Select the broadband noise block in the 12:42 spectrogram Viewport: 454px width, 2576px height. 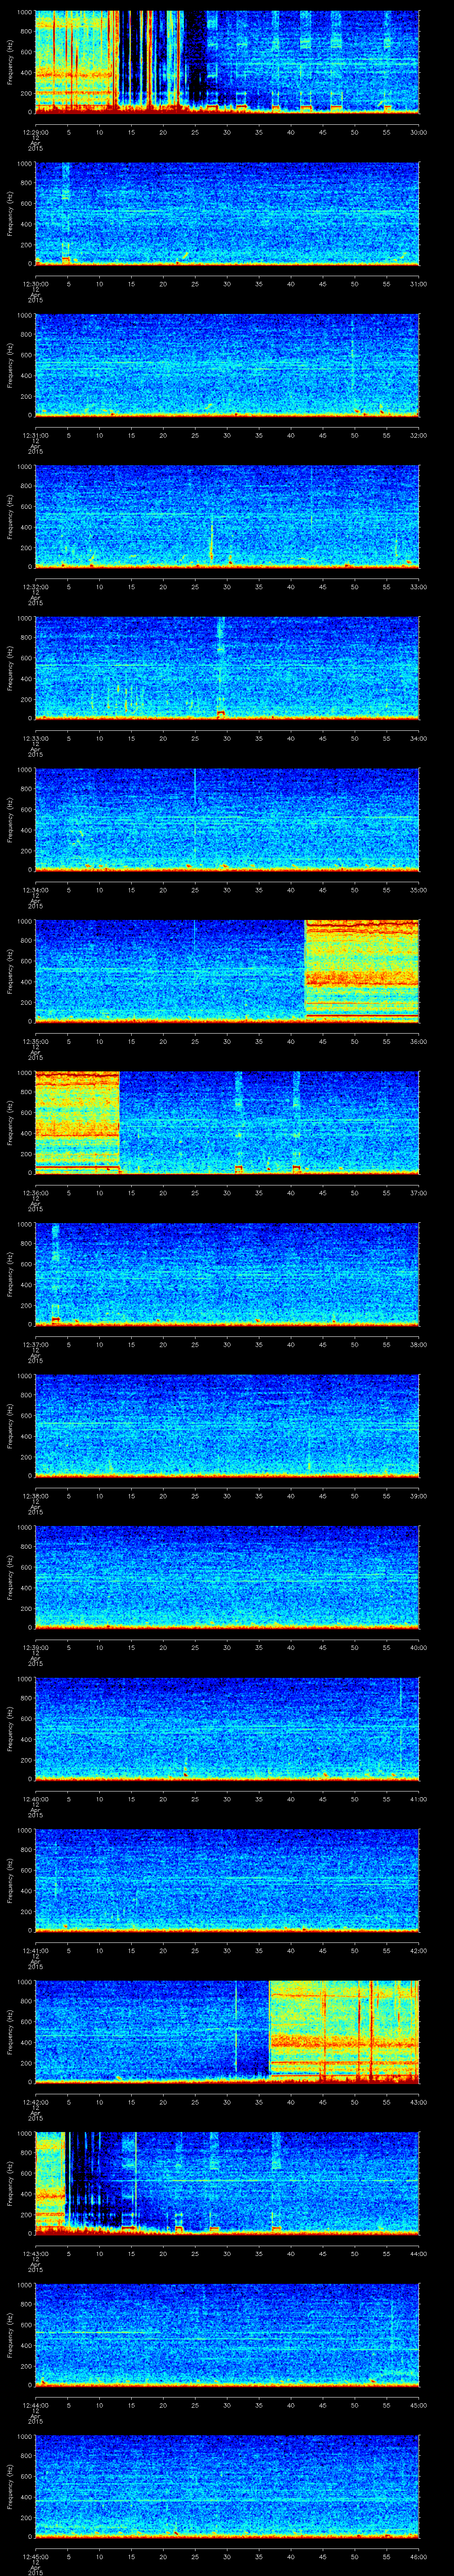343,2030
